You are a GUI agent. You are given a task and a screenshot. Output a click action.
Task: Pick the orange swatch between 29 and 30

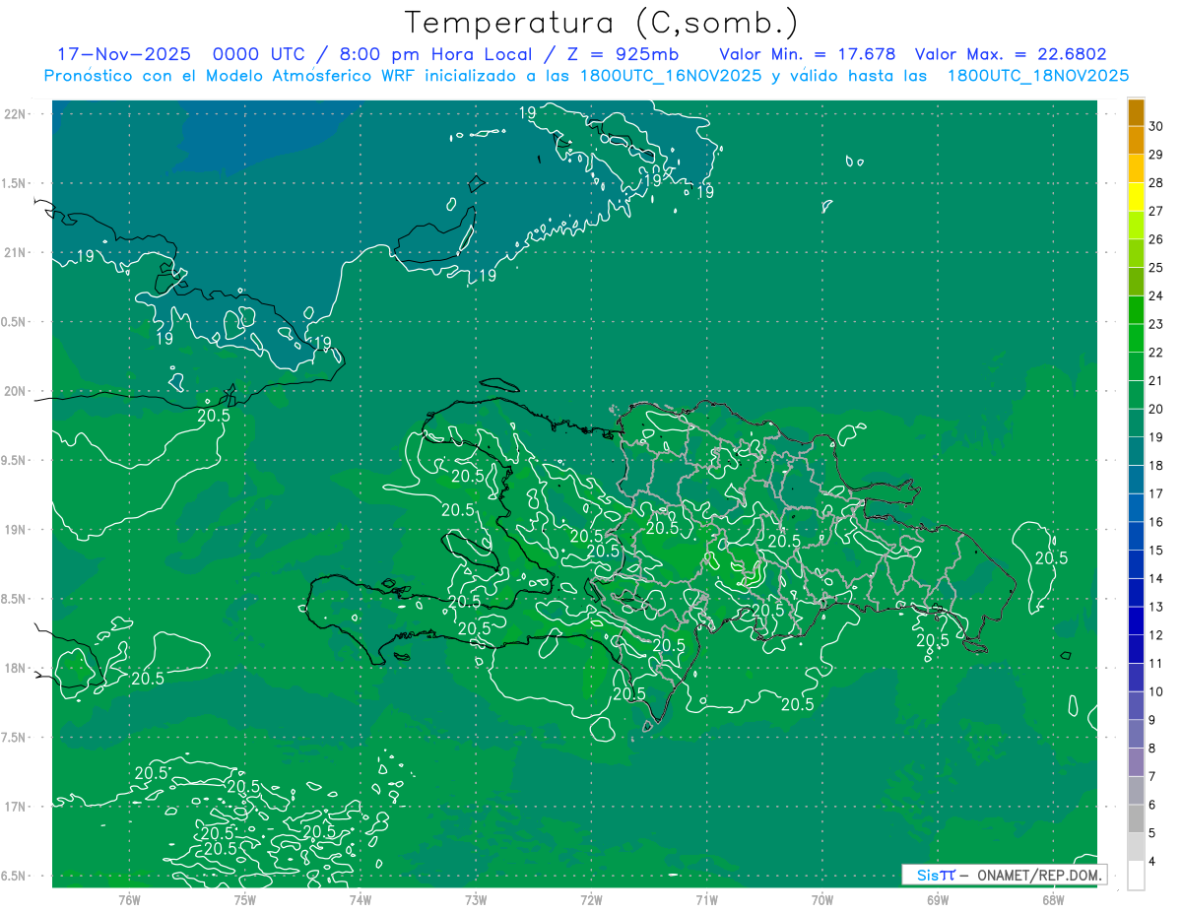click(1136, 140)
